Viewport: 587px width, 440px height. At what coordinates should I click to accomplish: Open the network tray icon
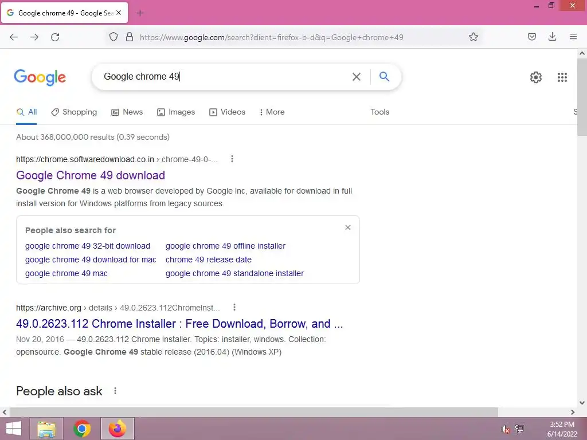519,429
